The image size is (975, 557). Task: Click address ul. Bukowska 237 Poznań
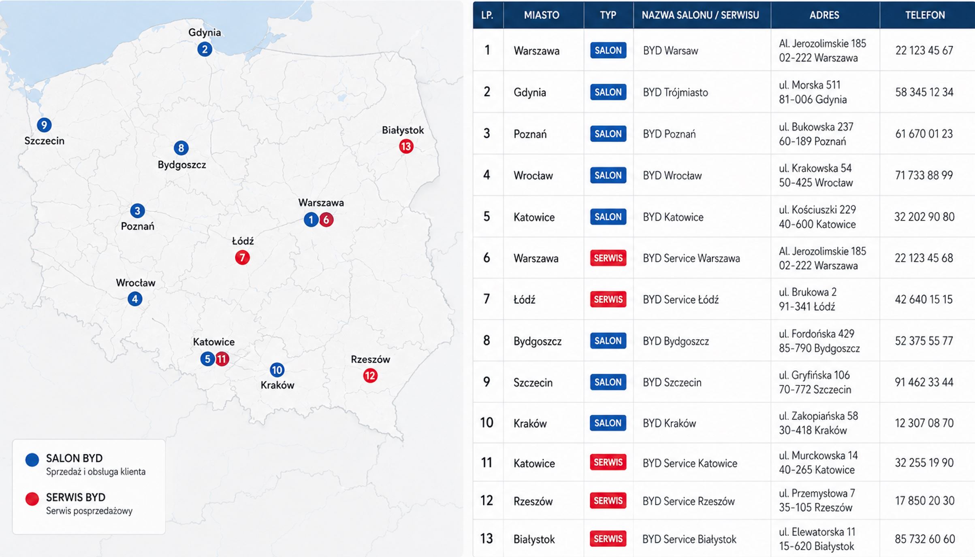[x=816, y=134]
